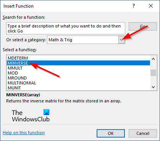
Task: Select MMULT from the function list
Action: click(78, 68)
